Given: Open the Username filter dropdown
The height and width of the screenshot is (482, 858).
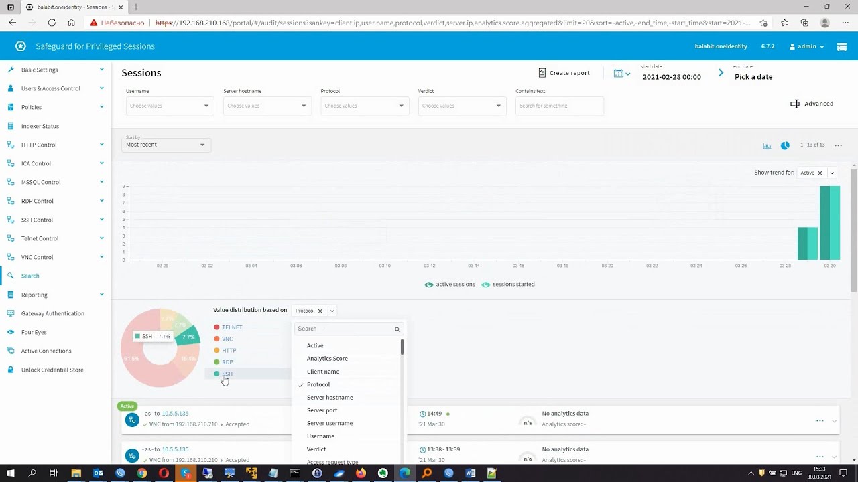Looking at the screenshot, I should [x=169, y=106].
